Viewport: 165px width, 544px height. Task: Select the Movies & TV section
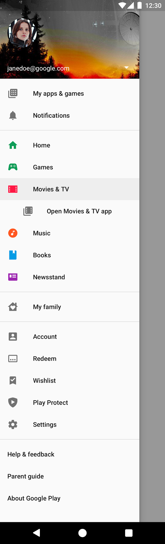[x=70, y=189]
